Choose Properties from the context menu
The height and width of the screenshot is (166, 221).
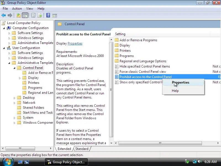tap(183, 82)
